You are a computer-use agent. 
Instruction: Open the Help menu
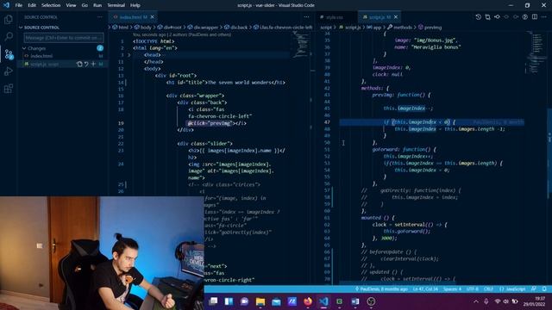[x=135, y=5]
